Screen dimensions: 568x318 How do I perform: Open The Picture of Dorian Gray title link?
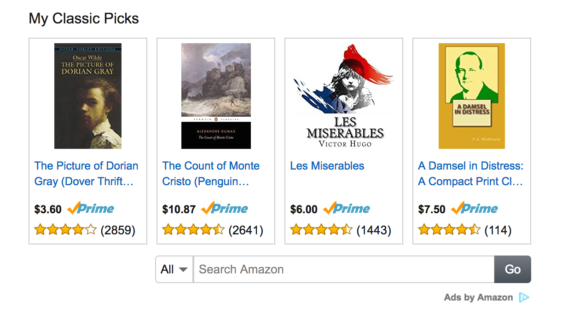tap(86, 174)
